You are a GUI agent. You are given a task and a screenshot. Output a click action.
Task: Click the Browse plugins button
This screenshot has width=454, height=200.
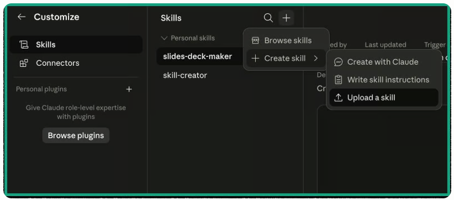click(x=76, y=135)
